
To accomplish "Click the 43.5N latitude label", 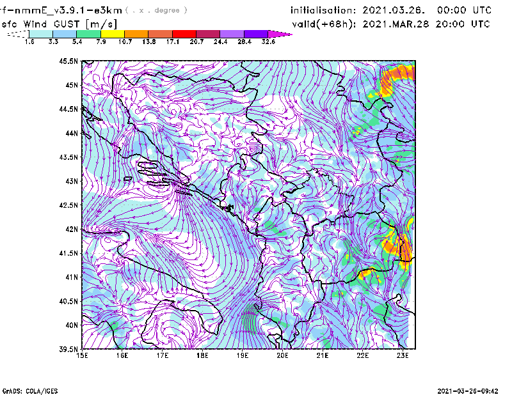I will coord(68,157).
